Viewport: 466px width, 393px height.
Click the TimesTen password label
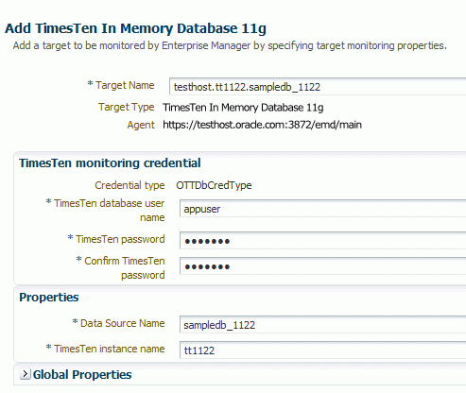click(120, 239)
